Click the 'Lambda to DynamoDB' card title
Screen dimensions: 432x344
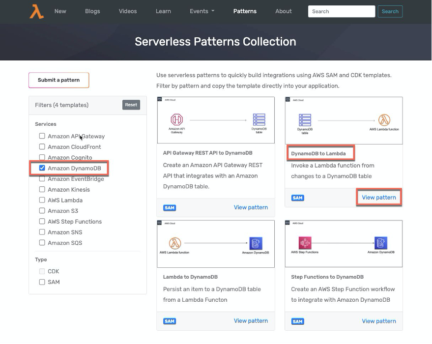(x=190, y=277)
